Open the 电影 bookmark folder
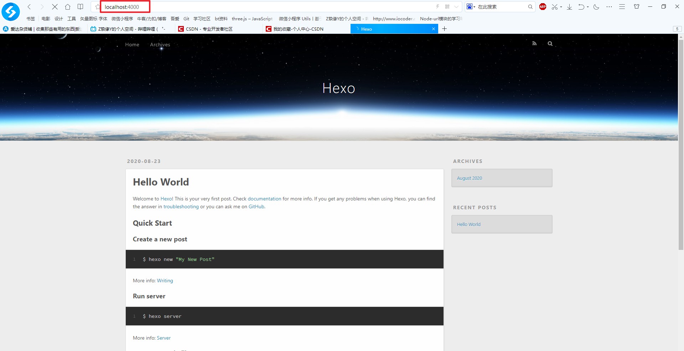 pos(46,19)
